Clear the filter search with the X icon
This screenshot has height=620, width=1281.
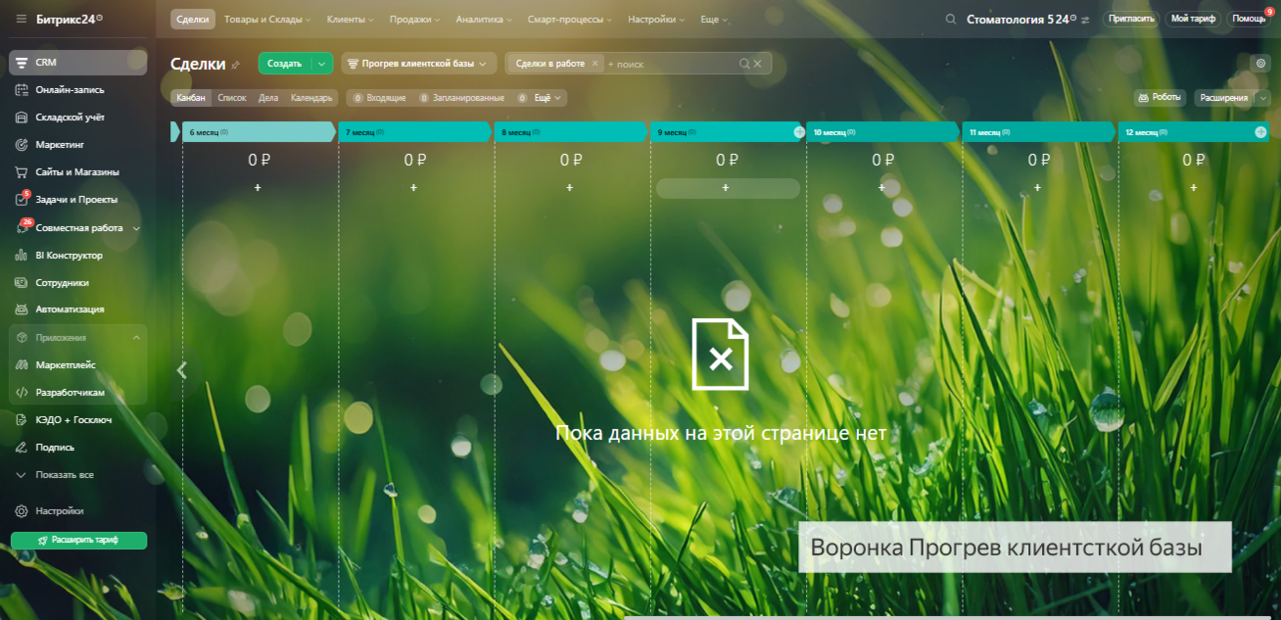click(x=757, y=64)
